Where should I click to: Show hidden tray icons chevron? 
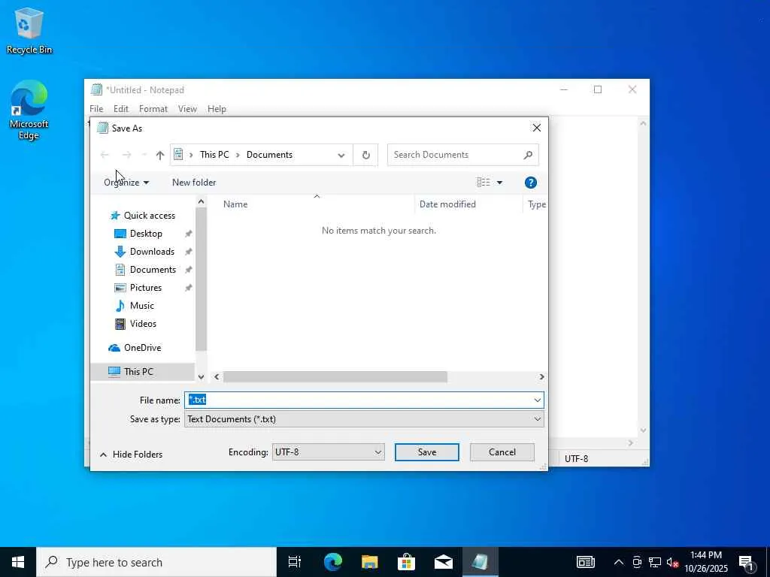(x=619, y=562)
